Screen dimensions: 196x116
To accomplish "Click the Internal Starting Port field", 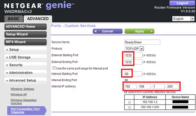I will click(133, 74).
